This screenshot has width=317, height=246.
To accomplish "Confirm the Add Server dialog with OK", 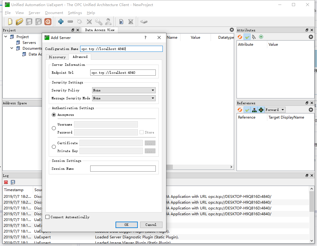I will coord(126,225).
